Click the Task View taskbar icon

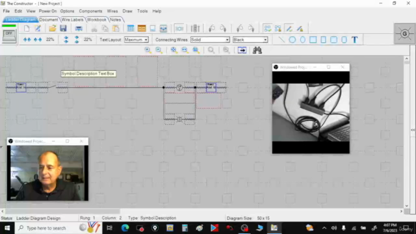(109, 228)
